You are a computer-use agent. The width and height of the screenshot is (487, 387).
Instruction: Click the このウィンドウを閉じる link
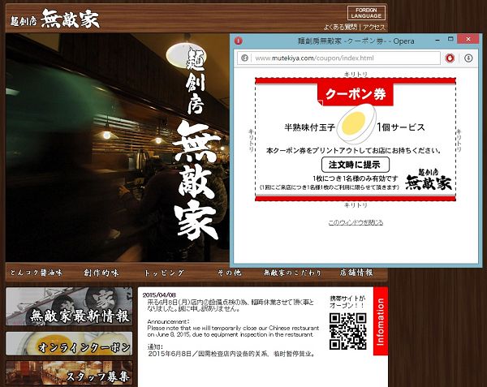click(356, 222)
